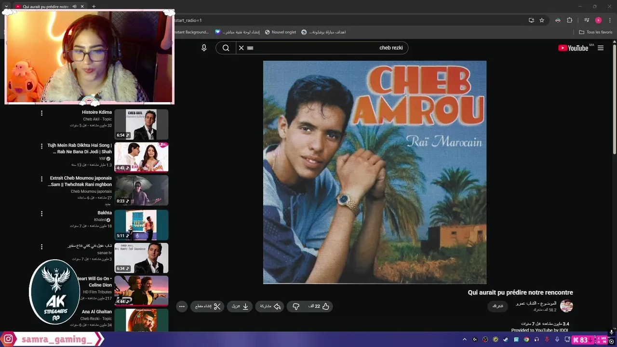Dislike the video with thumbs-down icon

click(x=296, y=306)
